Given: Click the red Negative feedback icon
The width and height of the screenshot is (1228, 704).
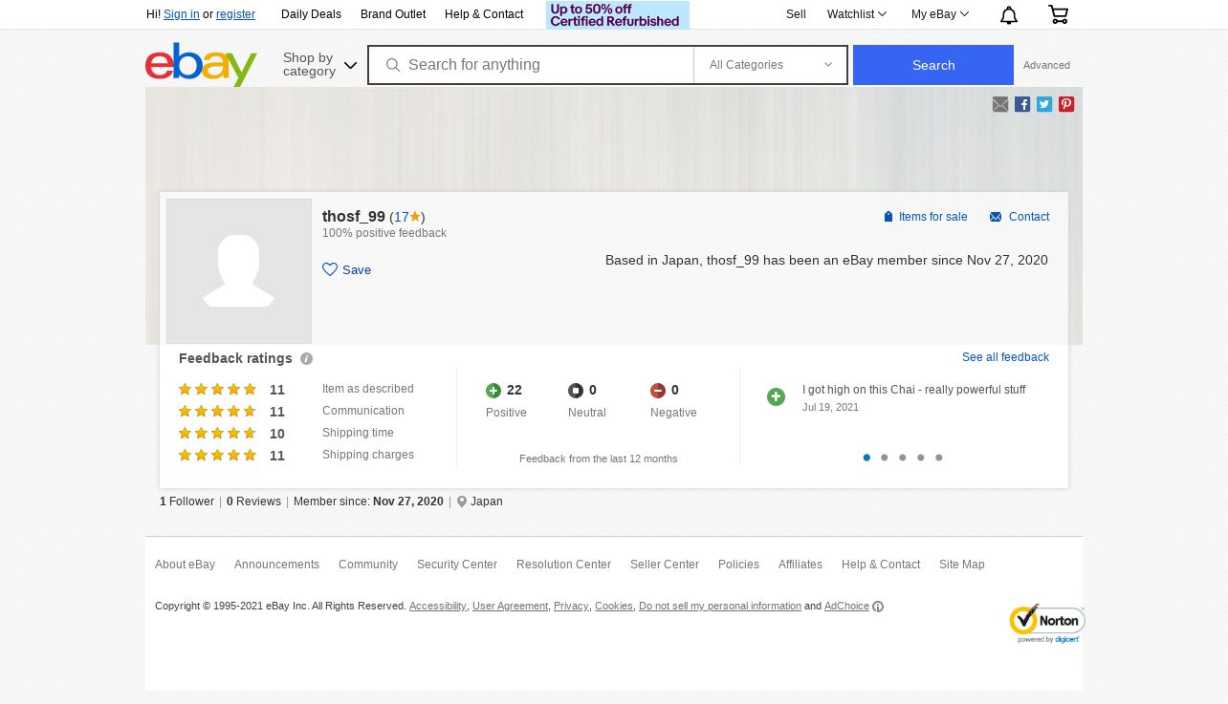Looking at the screenshot, I should coord(658,391).
